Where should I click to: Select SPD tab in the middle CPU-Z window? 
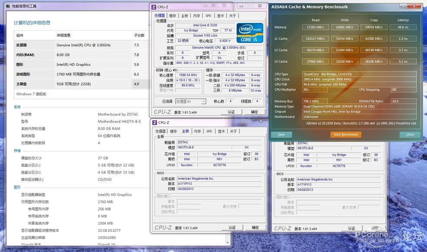pyautogui.click(x=209, y=132)
